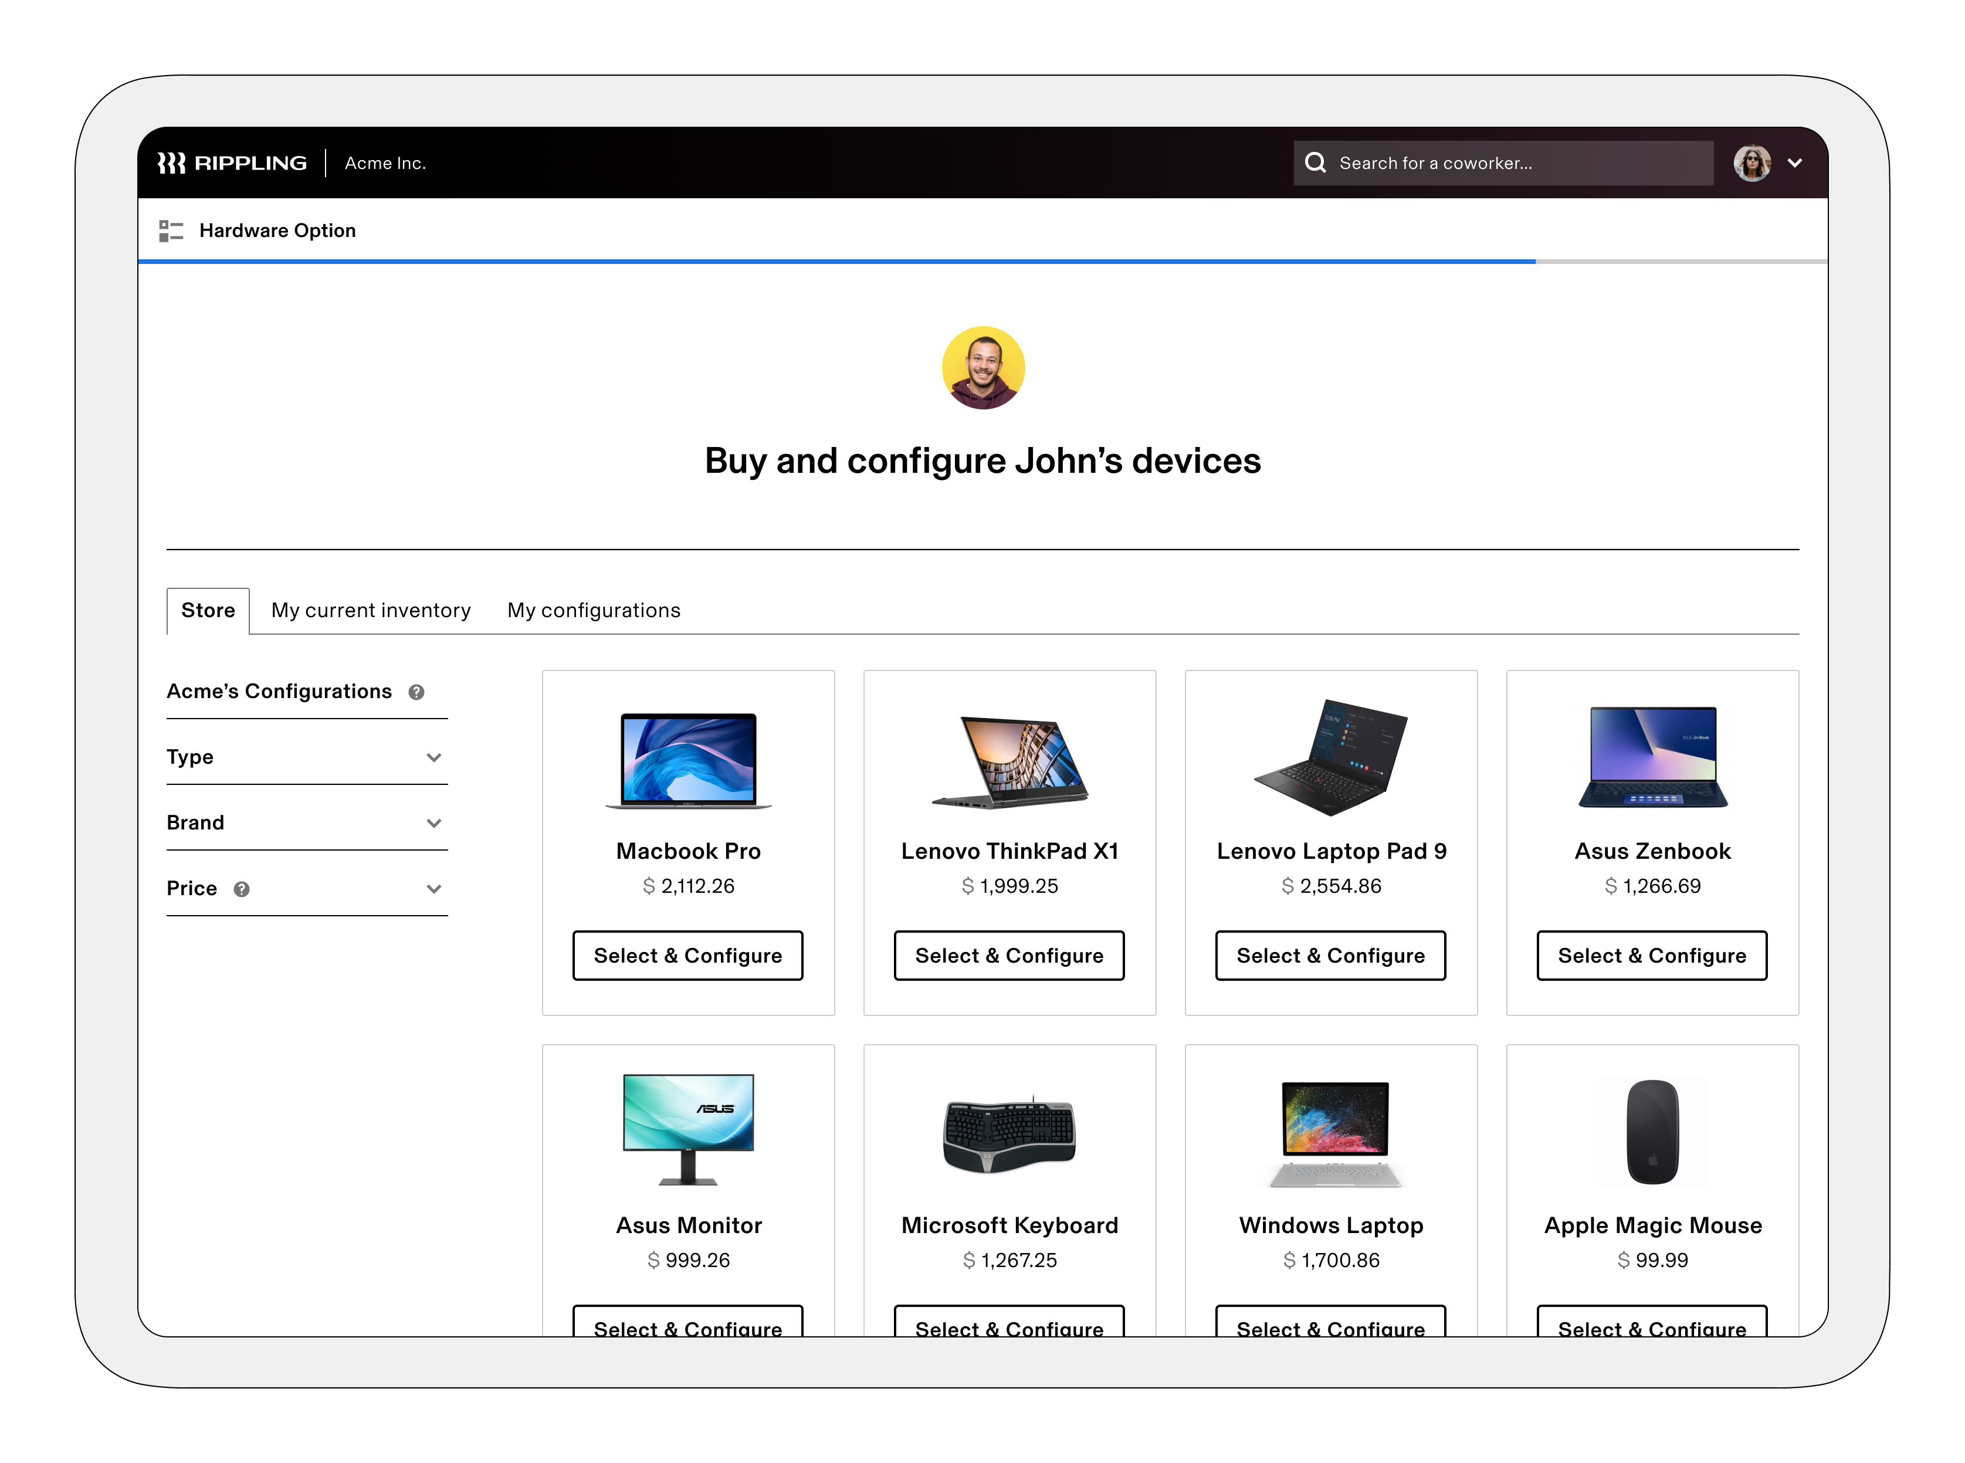Screen dimensions: 1965x1463
Task: Expand the Type filter
Action: click(x=433, y=757)
